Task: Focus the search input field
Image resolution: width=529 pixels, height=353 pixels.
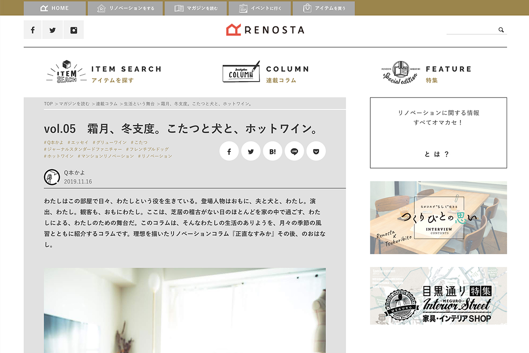Action: [x=471, y=30]
